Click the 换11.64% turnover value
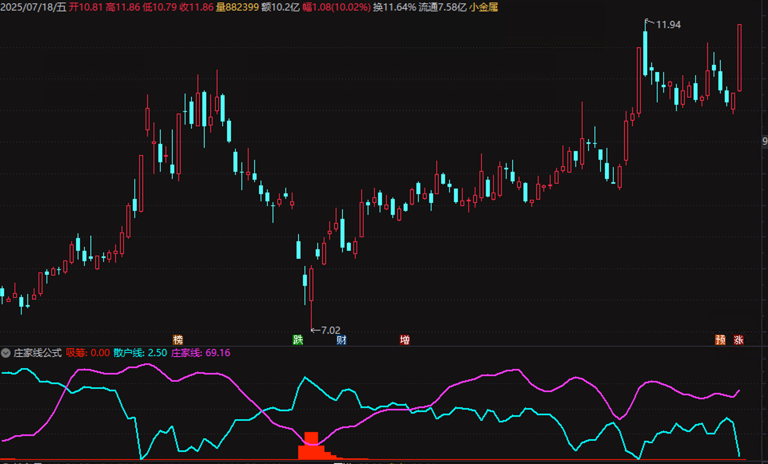The width and height of the screenshot is (768, 464). [394, 7]
